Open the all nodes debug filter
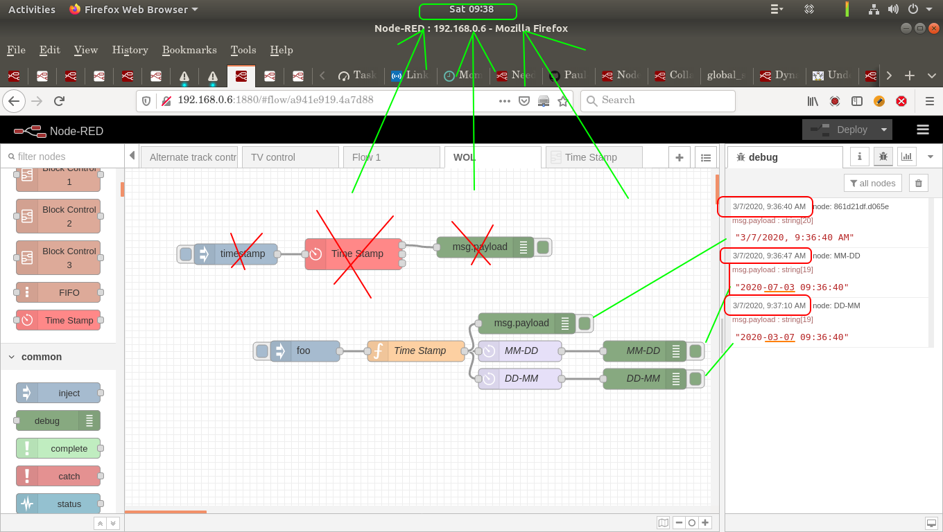This screenshot has width=943, height=532. (x=873, y=183)
